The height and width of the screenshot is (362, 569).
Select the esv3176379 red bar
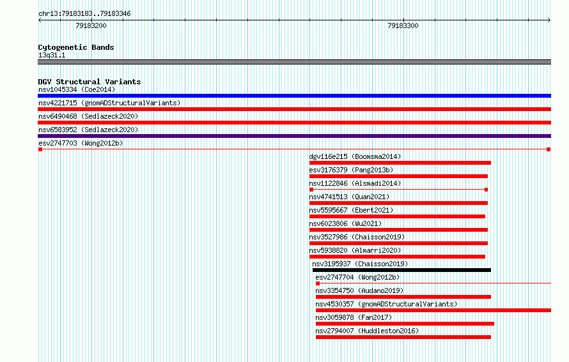398,176
